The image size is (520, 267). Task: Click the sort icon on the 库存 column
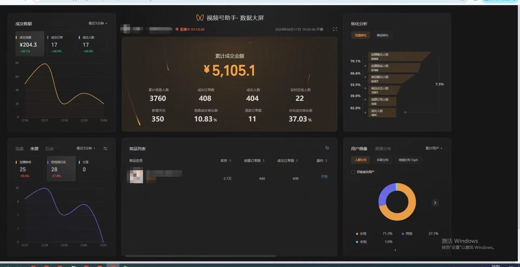[x=230, y=160]
